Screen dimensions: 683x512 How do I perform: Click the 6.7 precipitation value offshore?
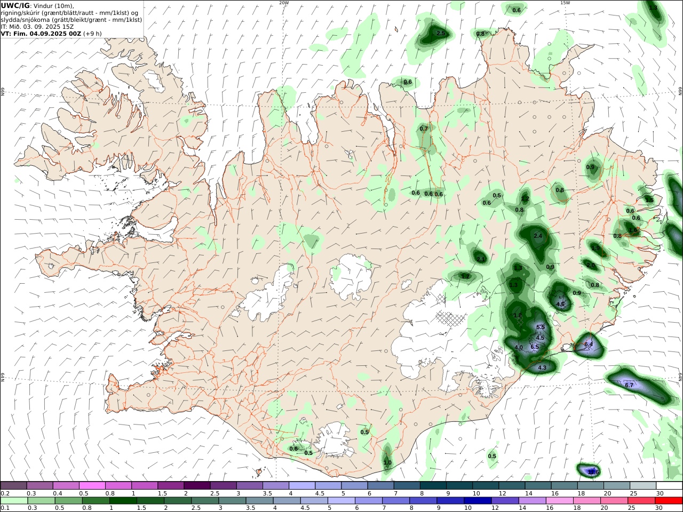click(x=629, y=385)
